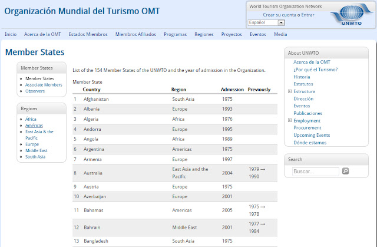Click Andorra in the table
Image resolution: width=377 pixels, height=247 pixels.
[x=92, y=129]
